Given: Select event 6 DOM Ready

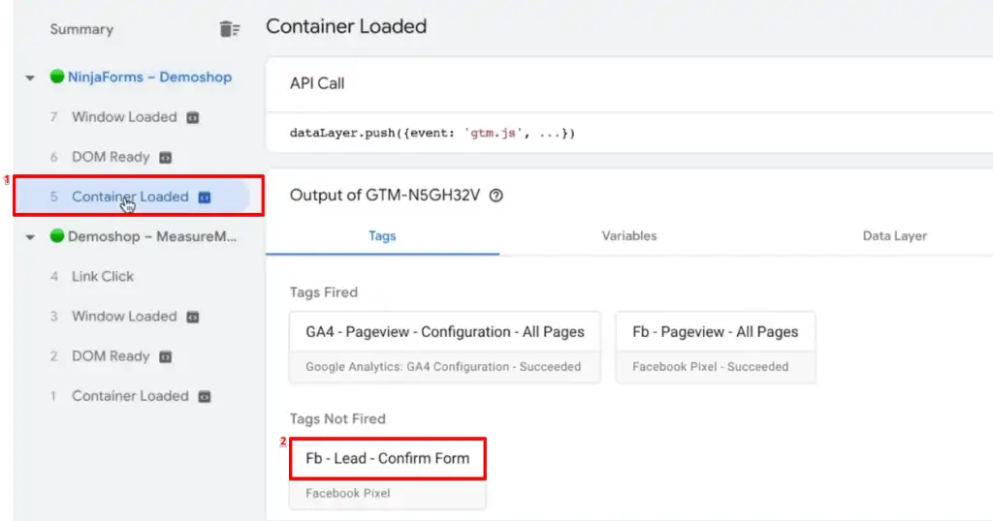Looking at the screenshot, I should coord(111,157).
